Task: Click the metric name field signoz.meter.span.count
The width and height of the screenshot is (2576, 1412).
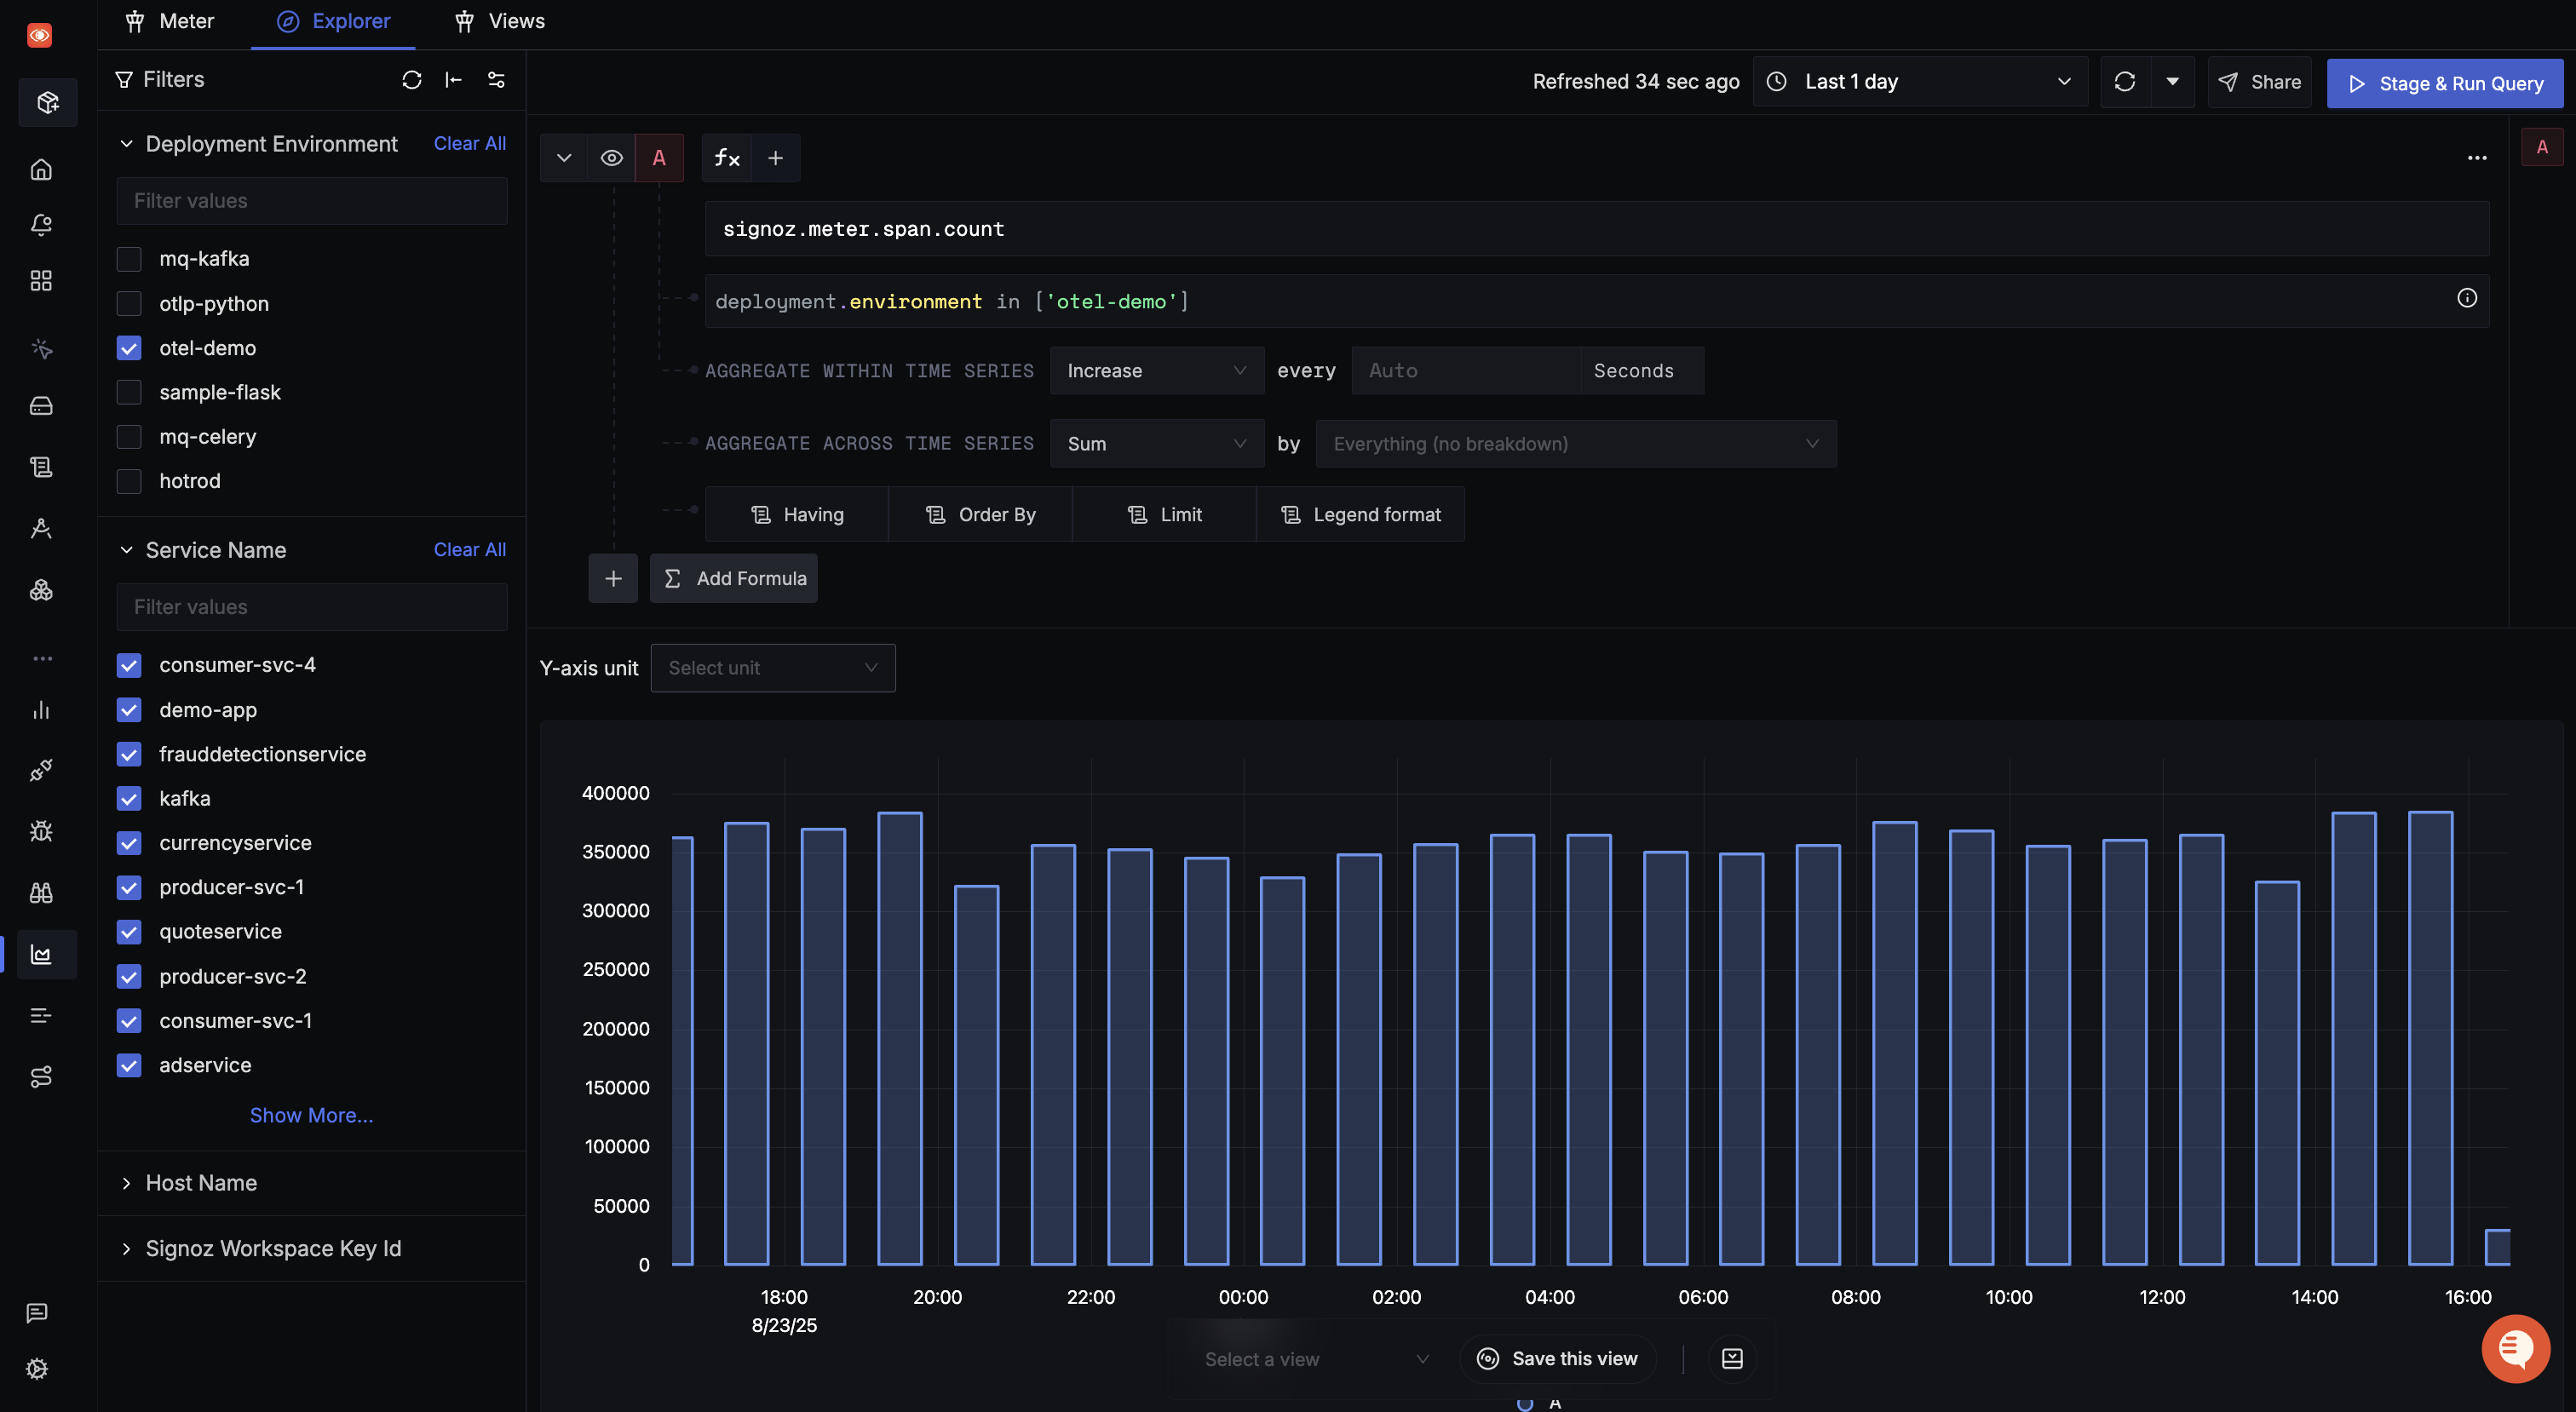Action: tap(1597, 229)
